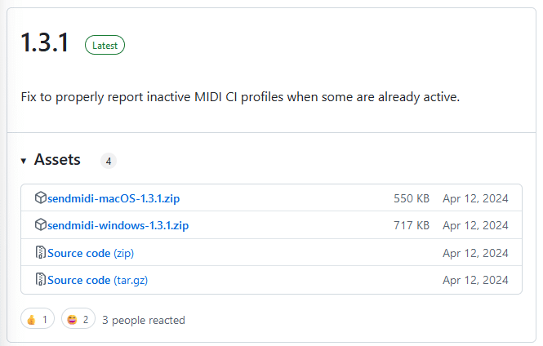Screen dimensions: 543x346
Task: Open the 1.3.1 release title
Action: point(45,42)
